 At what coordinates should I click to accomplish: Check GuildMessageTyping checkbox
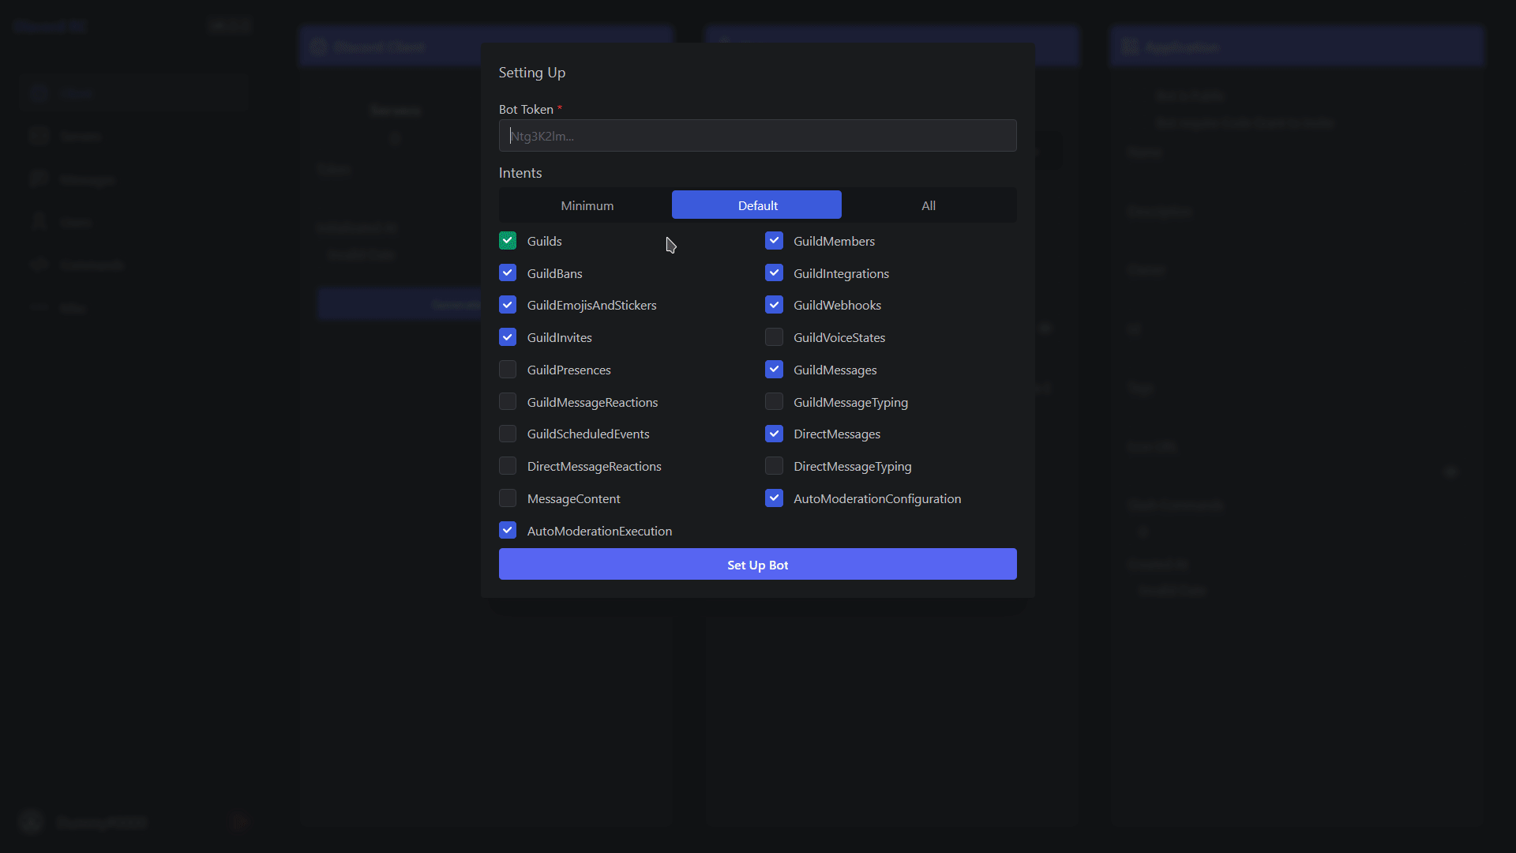point(774,402)
